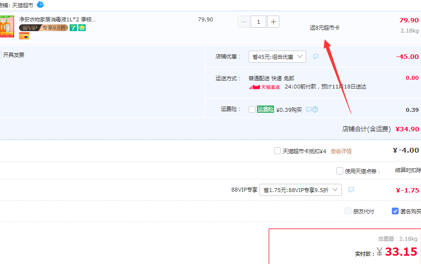Image resolution: width=421 pixels, height=264 pixels.
Task: Click comment icon beside 店铺优惠 dropdown
Action: pyautogui.click(x=316, y=56)
